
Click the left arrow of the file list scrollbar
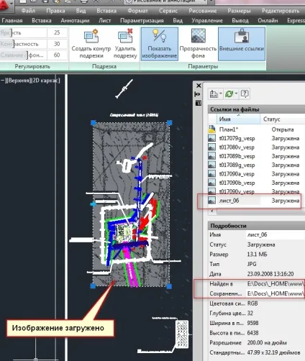click(211, 211)
